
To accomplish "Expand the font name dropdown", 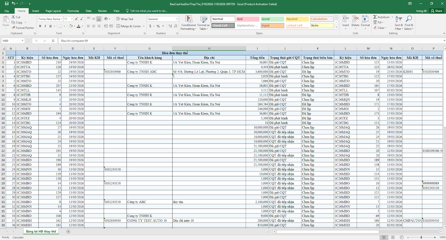I will (x=62, y=19).
